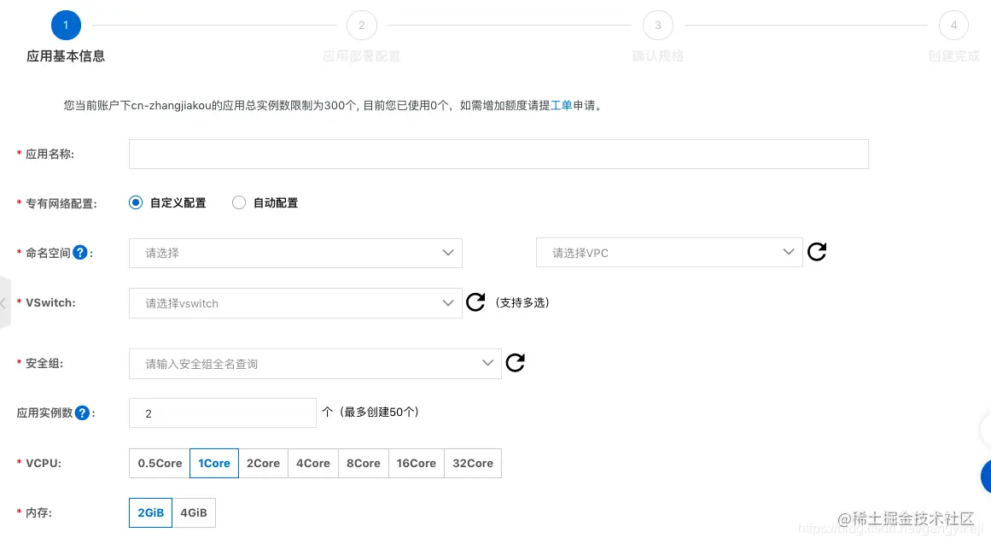Refresh the VSwitch options
991x544 pixels.
(x=475, y=301)
